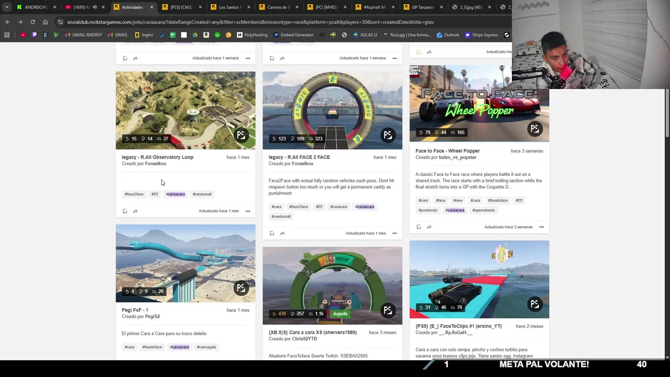Select #porkmodz tag on Wheel Popper card
Screen dimensions: 670x377
click(428, 210)
